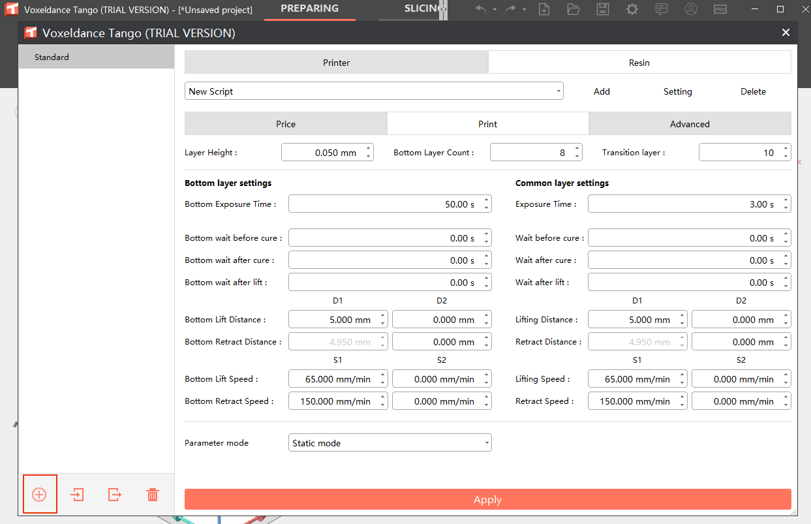Close the Voxeldance Tango settings dialog
The height and width of the screenshot is (524, 811).
(786, 33)
